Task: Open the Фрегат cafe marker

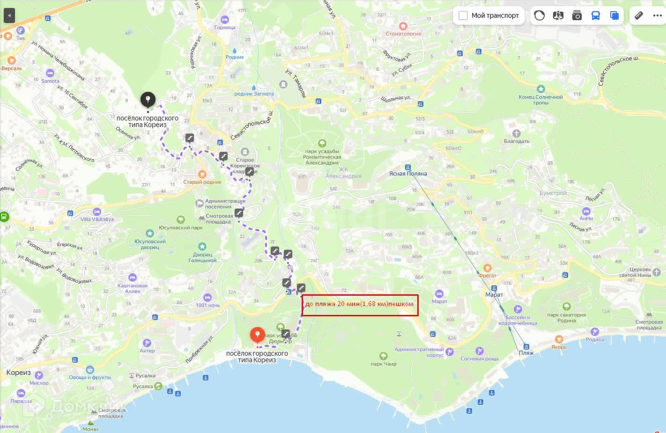Action: click(x=488, y=271)
